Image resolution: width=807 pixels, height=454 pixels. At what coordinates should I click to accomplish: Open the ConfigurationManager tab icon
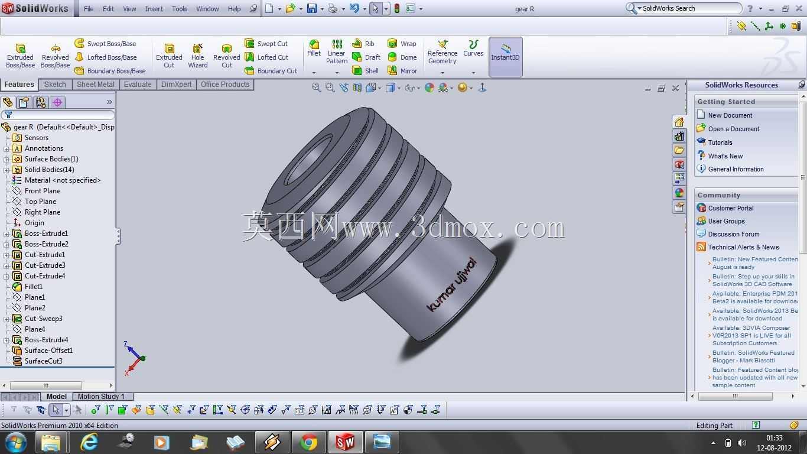41,102
